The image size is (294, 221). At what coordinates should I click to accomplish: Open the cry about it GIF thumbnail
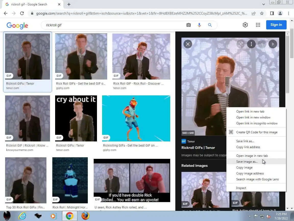(76, 118)
